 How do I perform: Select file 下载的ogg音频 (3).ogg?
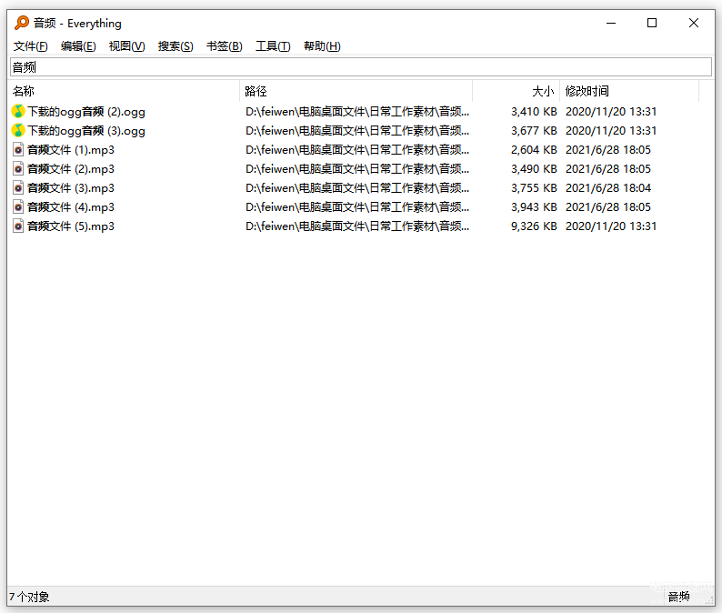pyautogui.click(x=86, y=131)
